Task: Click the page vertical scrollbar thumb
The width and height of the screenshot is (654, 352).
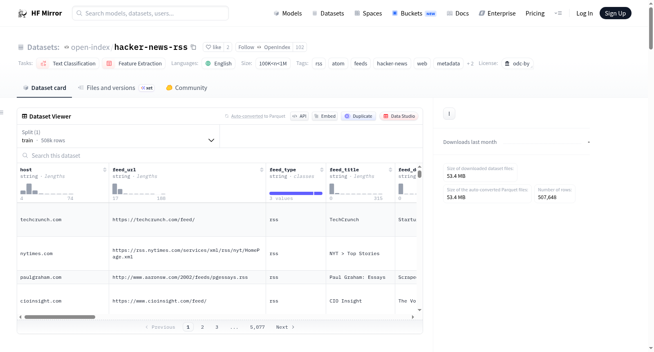Action: [x=651, y=28]
